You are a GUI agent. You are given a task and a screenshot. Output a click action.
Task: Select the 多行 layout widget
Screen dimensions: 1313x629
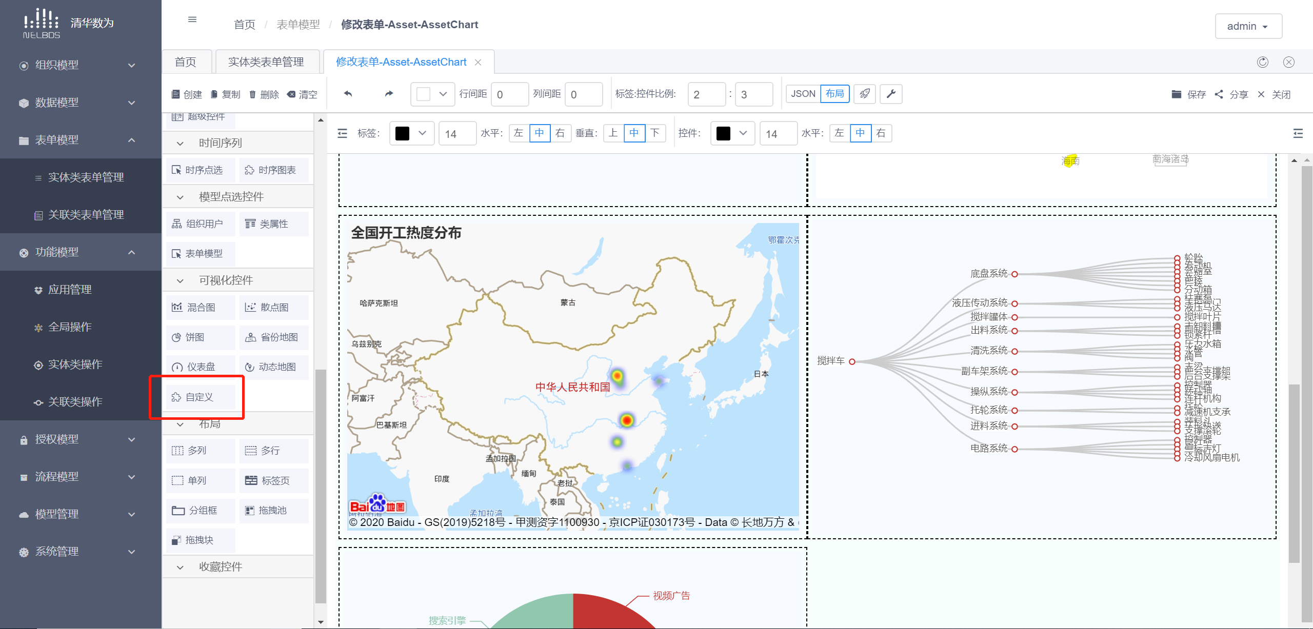(x=274, y=450)
